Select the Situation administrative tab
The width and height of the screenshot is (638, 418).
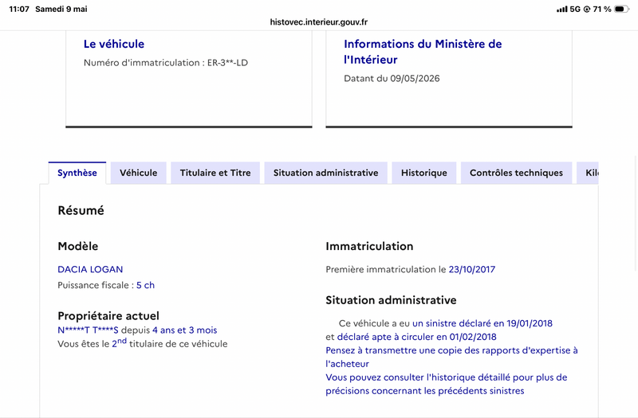325,173
